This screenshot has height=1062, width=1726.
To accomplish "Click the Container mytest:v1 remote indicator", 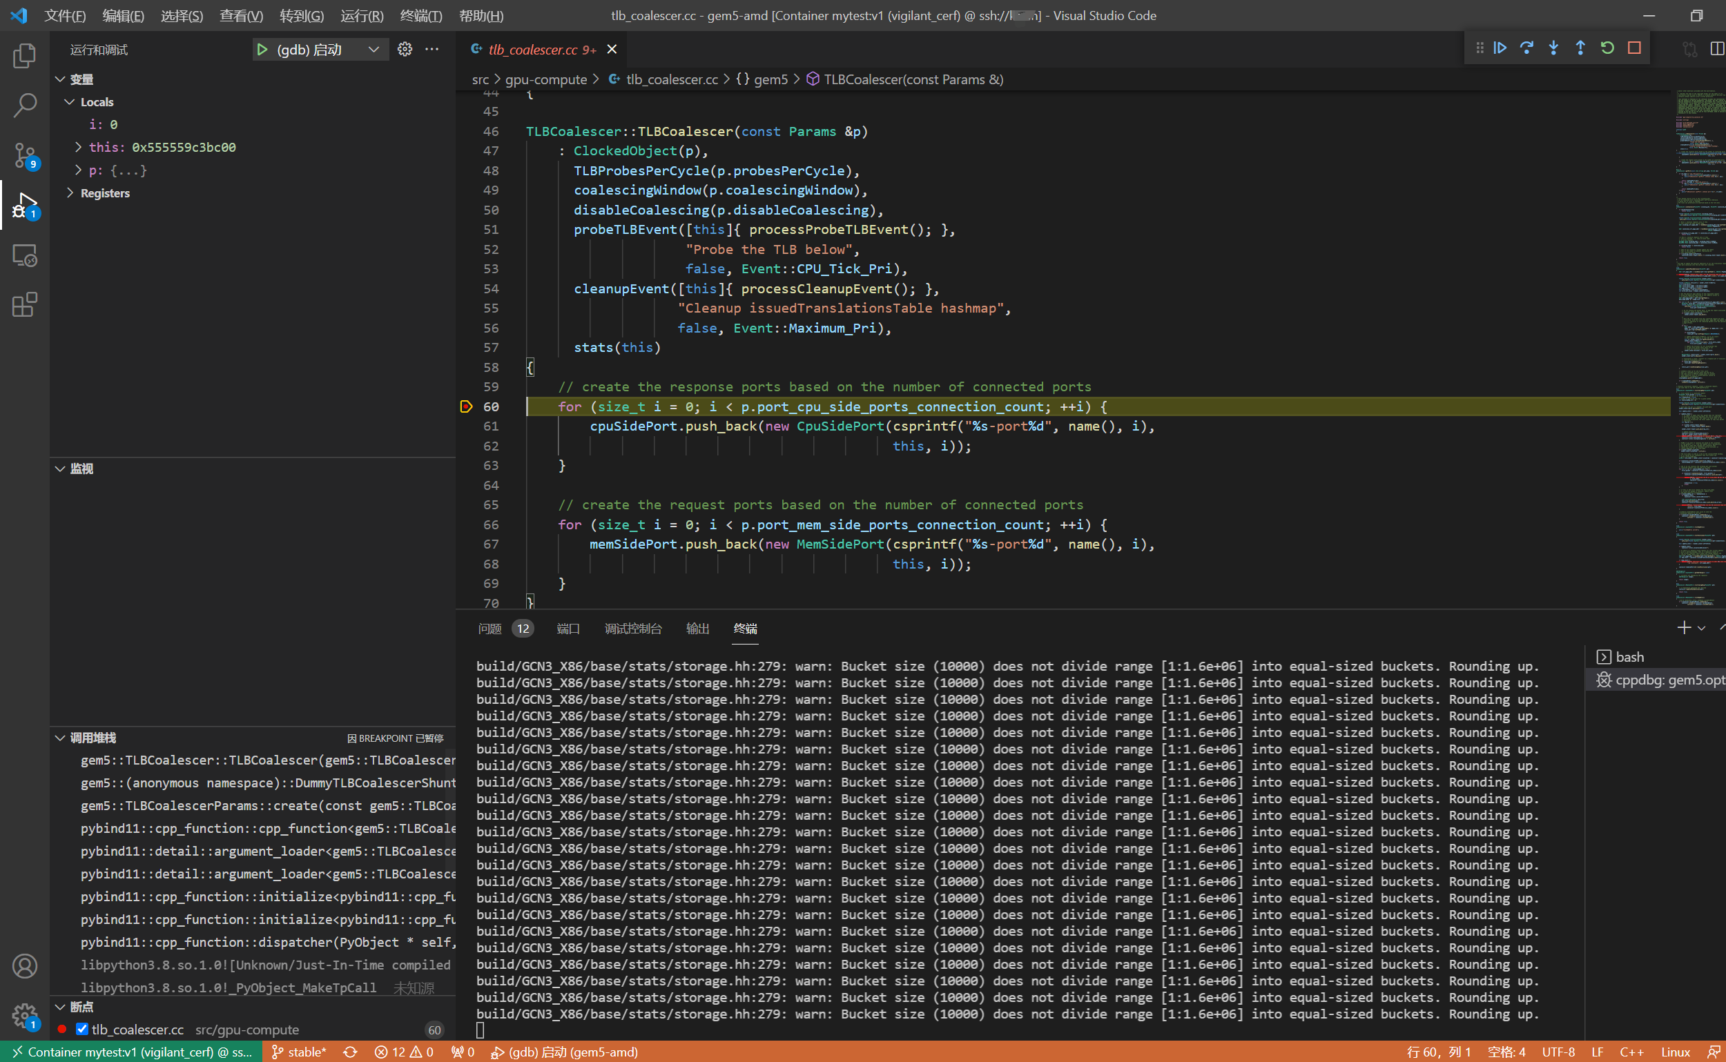I will (132, 1052).
